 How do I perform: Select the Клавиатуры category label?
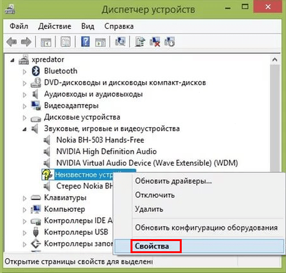click(x=65, y=198)
